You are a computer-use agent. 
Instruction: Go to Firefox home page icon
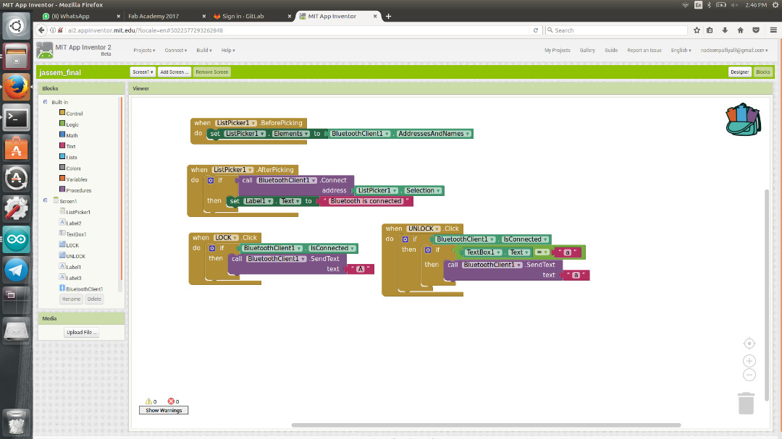[x=740, y=30]
